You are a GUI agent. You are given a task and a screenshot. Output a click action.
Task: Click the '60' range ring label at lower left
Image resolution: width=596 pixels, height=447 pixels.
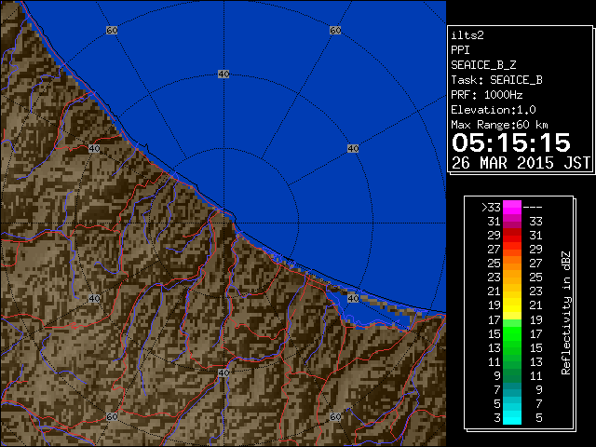tap(112, 416)
